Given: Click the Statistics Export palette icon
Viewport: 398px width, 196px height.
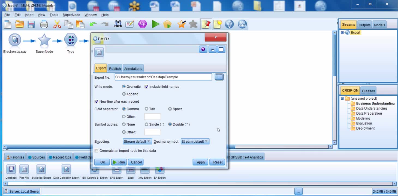Looking at the screenshot, I should [x=41, y=170].
